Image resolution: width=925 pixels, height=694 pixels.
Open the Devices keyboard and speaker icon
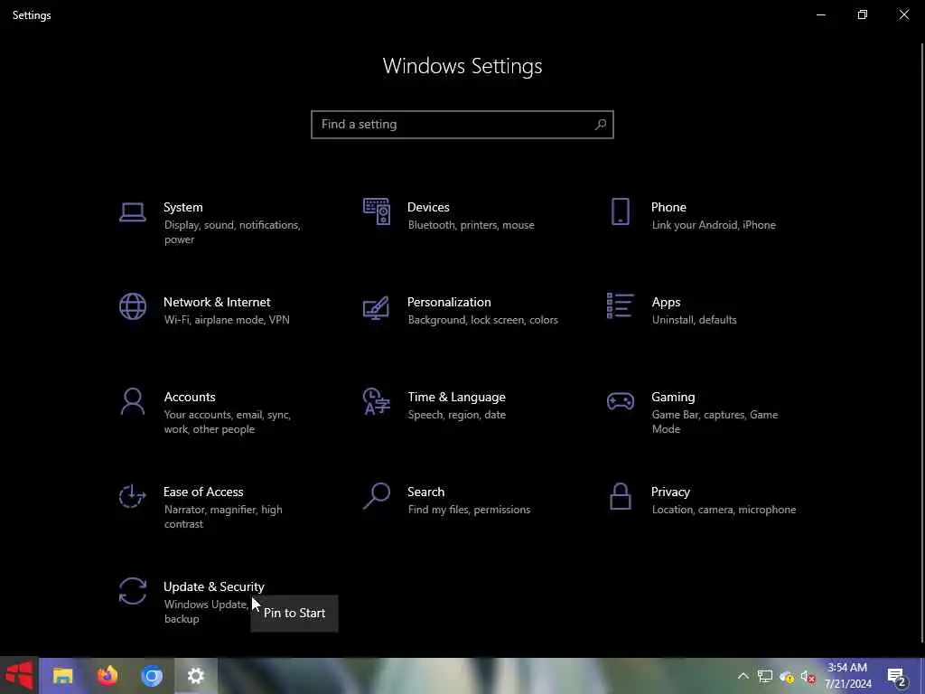pyautogui.click(x=377, y=211)
